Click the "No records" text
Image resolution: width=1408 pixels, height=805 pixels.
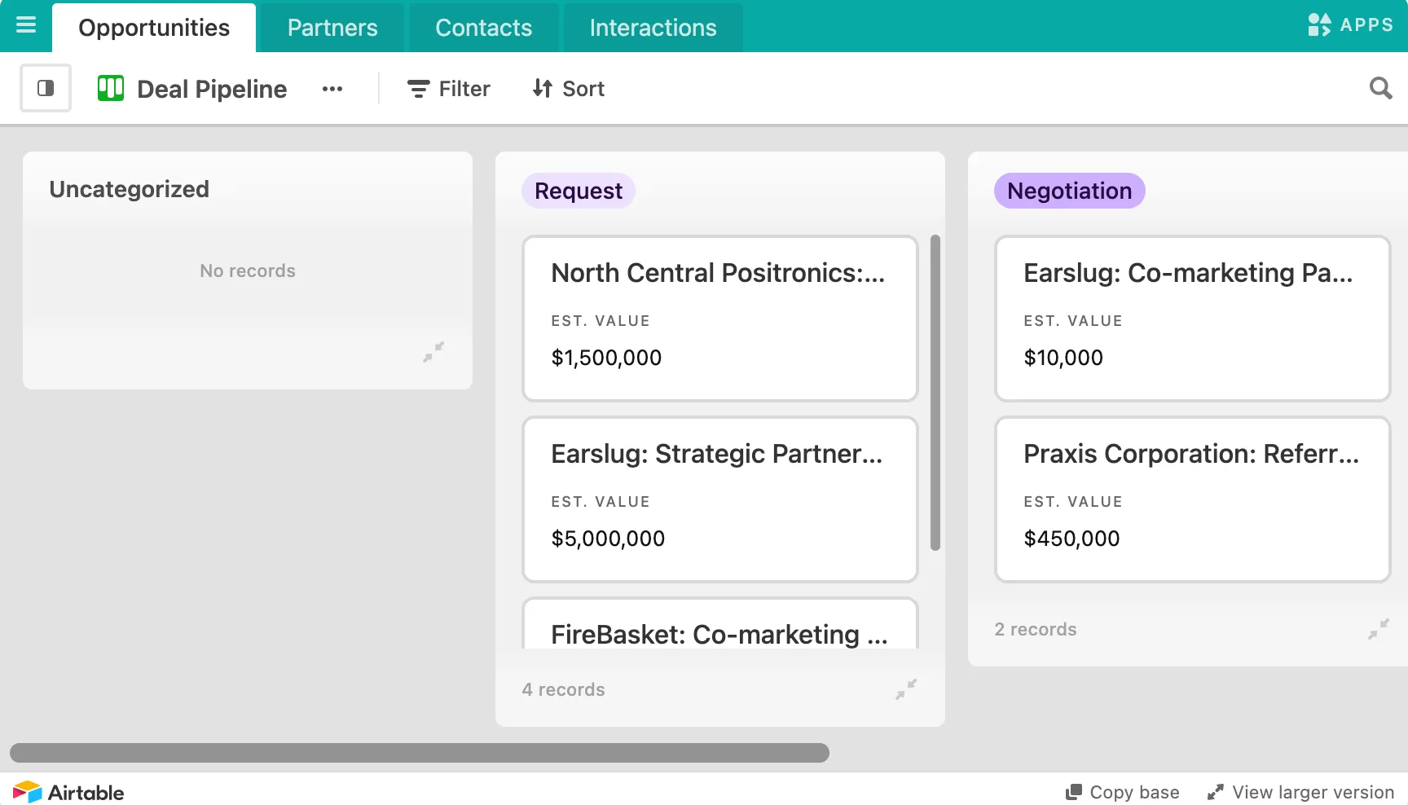[x=248, y=271]
